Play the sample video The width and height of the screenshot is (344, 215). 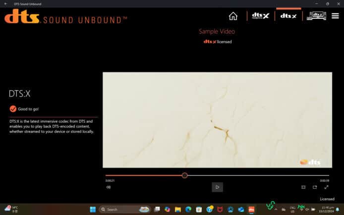pos(217,187)
